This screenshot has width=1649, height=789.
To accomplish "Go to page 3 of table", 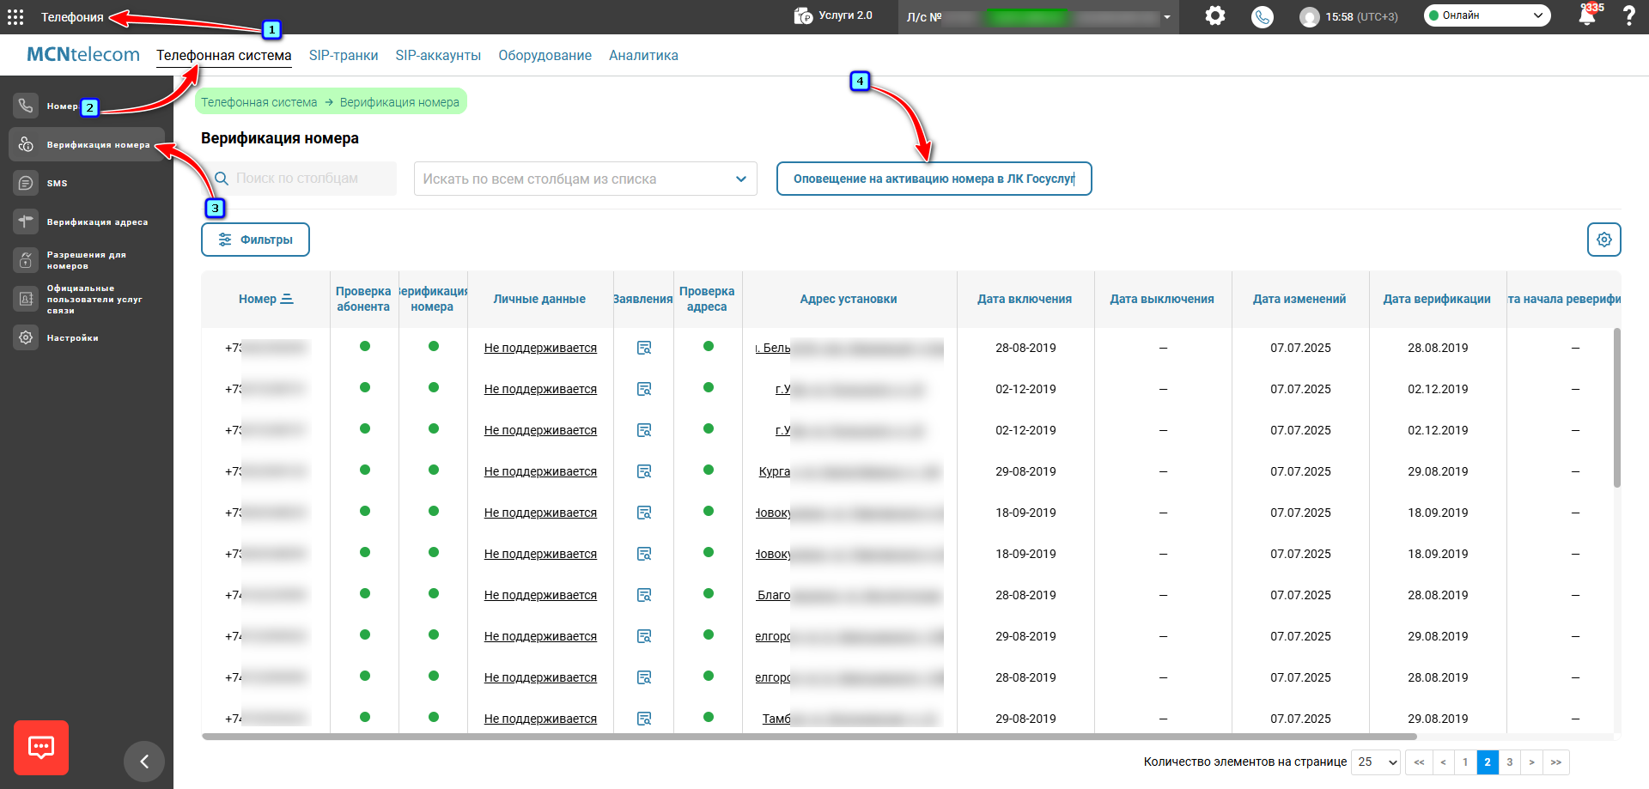I will 1509,762.
